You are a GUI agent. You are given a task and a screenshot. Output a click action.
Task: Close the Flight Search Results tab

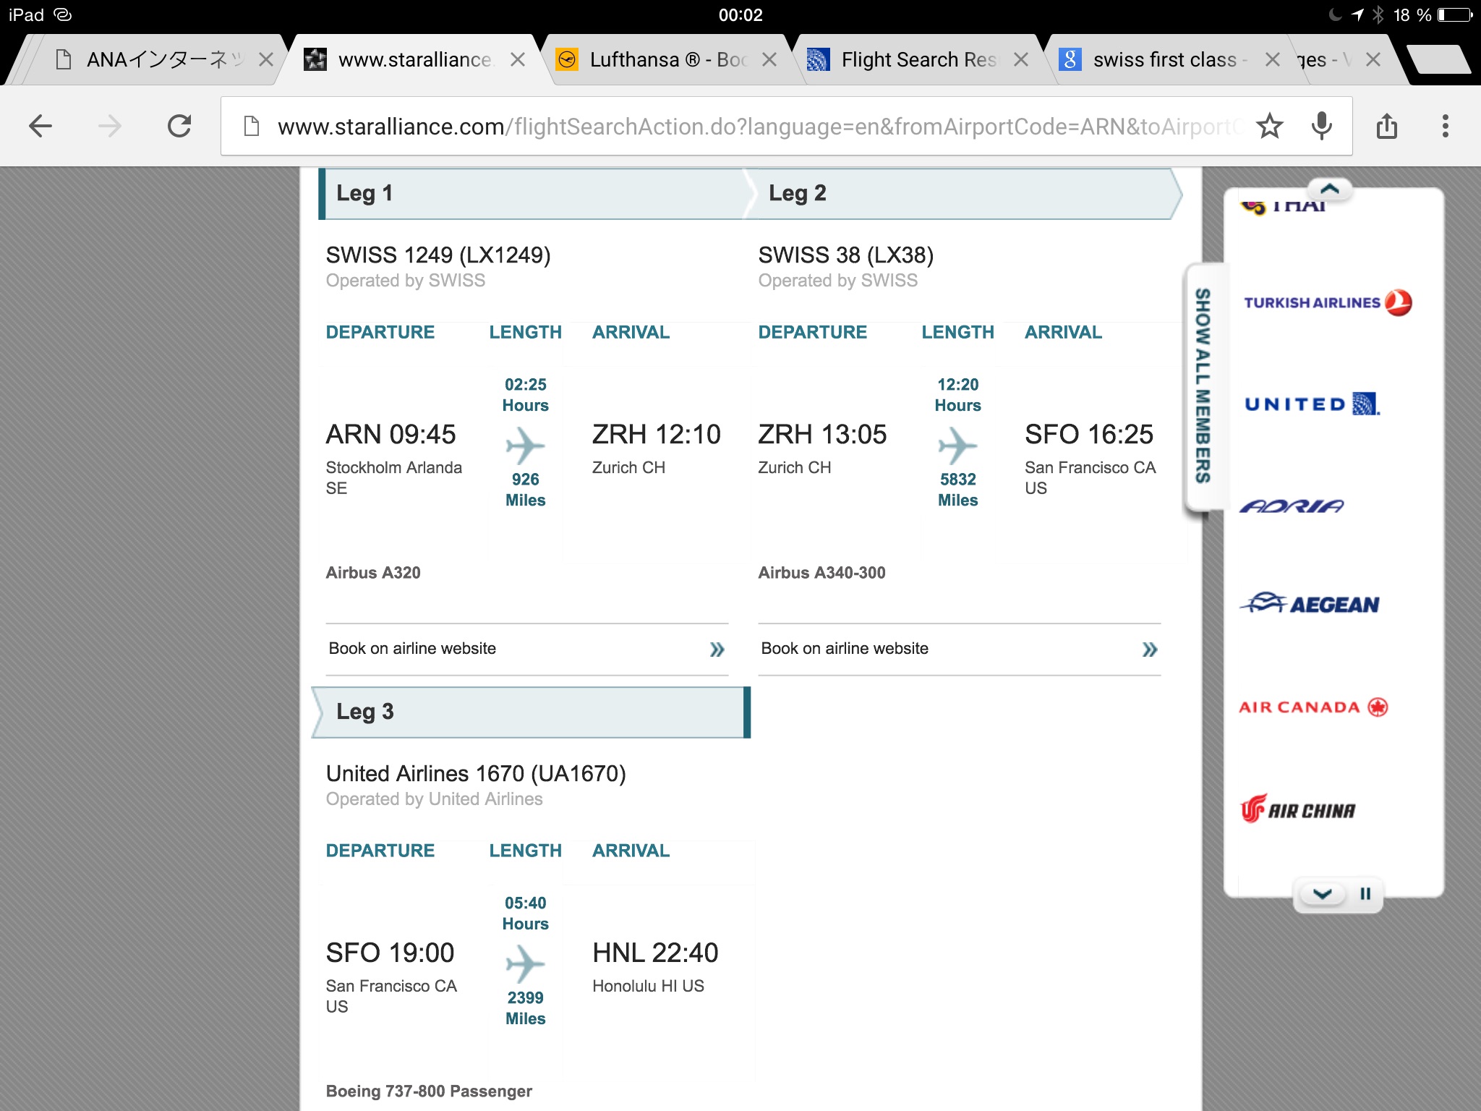pos(1021,60)
